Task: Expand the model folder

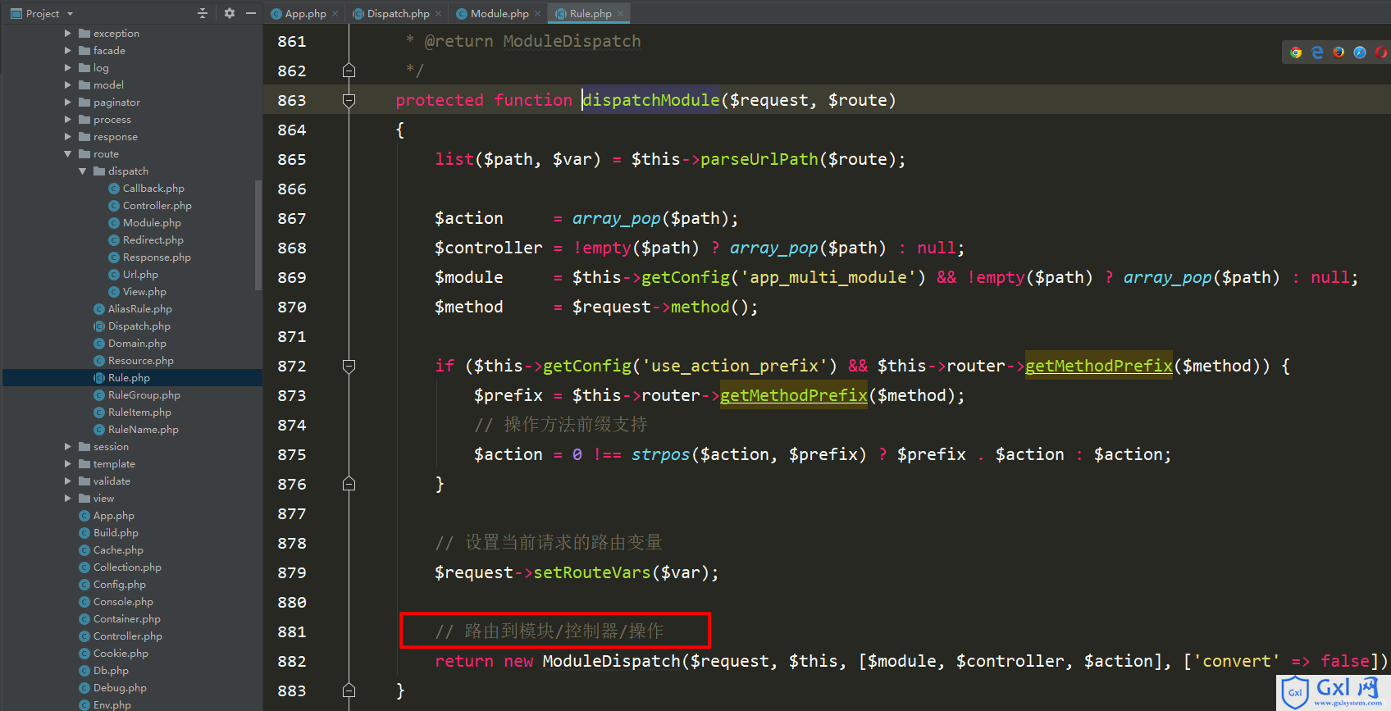Action: pyautogui.click(x=68, y=85)
